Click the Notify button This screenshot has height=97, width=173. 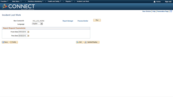(14, 42)
